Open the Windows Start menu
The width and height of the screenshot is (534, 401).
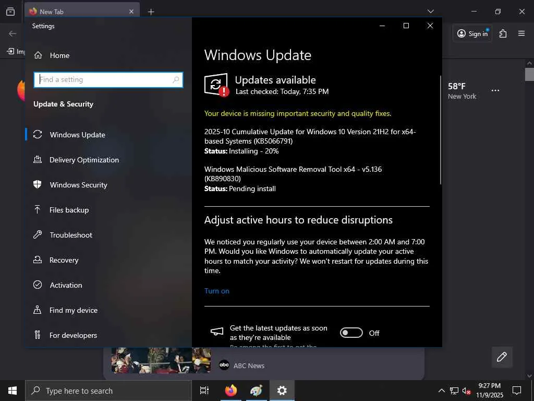point(13,391)
